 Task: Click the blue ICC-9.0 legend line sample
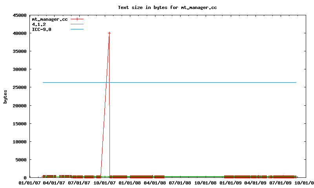[77, 29]
